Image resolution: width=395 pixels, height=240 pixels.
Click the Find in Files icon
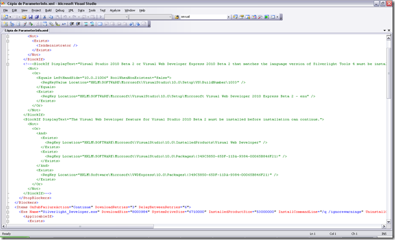(177, 17)
